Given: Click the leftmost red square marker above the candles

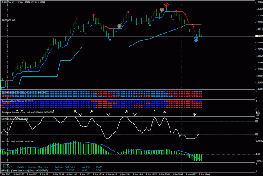Looking at the screenshot, I should [93, 15].
